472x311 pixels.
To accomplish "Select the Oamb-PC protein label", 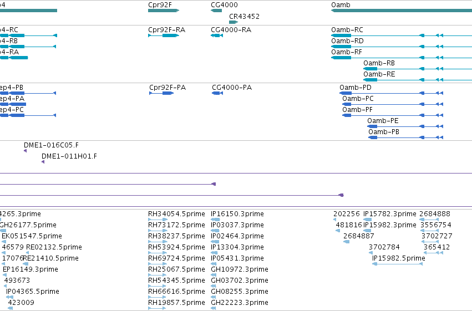I will 358,99.
